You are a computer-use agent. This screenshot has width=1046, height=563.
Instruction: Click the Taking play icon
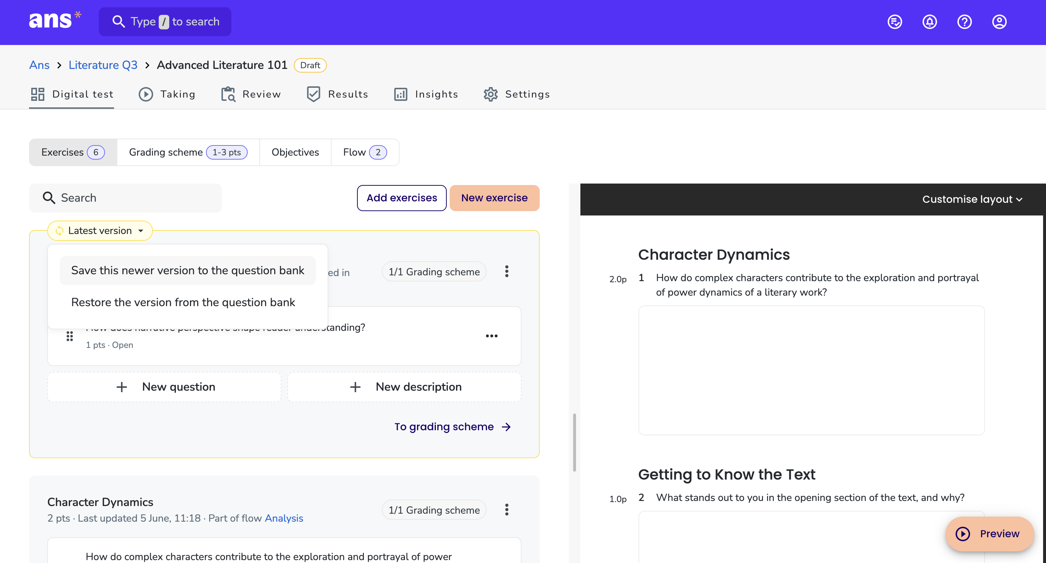point(146,94)
